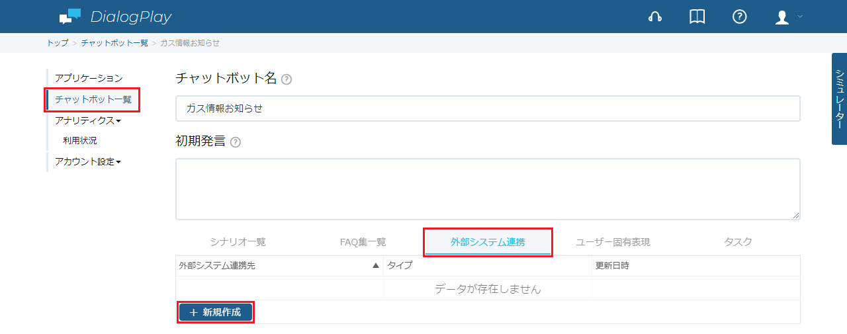
Task: Click ガス情報お知らせ breadcrumb text
Action: 190,43
